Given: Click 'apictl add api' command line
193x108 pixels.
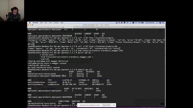Looking at the screenshot, I should [85, 53].
